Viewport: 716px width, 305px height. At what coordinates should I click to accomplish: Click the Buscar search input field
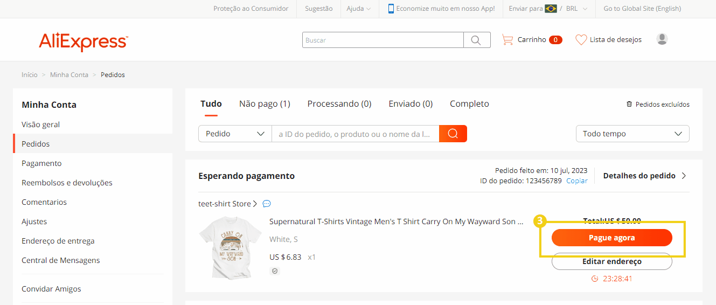click(x=383, y=40)
